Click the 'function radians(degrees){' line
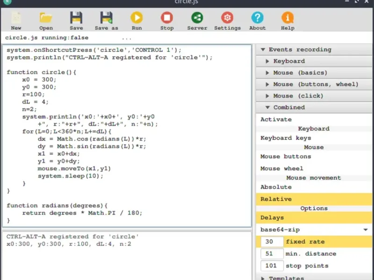The image size is (374, 280). click(x=57, y=205)
